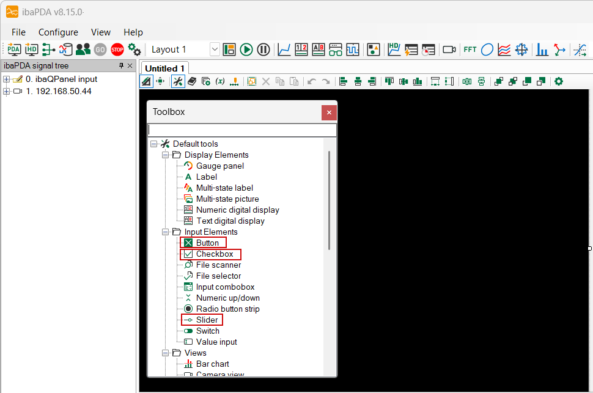Align selected elements left
Image resolution: width=593 pixels, height=393 pixels.
click(344, 81)
